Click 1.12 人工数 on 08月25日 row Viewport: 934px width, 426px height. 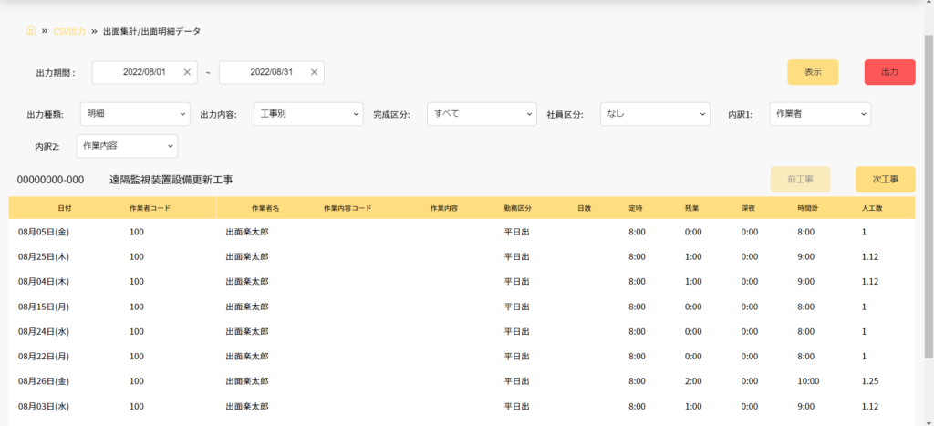(x=869, y=257)
